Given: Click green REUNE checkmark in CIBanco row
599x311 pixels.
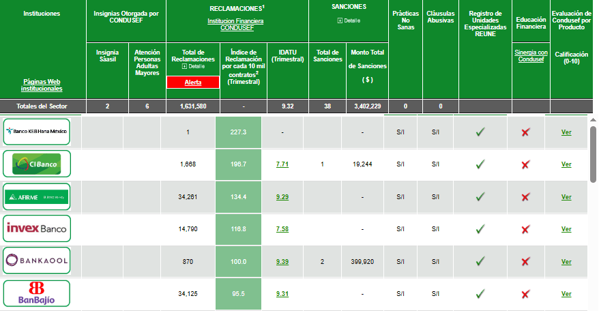Looking at the screenshot, I should (480, 164).
